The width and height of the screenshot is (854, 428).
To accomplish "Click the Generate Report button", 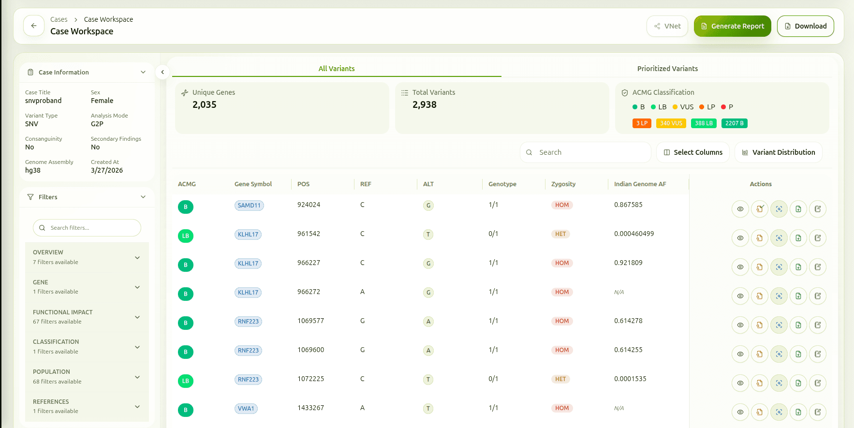I will point(732,26).
